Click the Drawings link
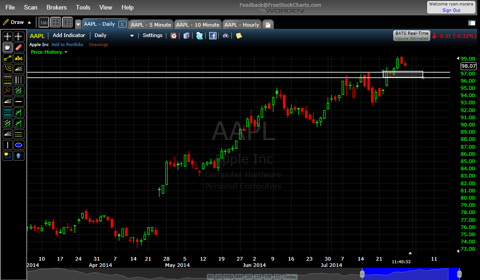The width and height of the screenshot is (480, 280). click(99, 44)
